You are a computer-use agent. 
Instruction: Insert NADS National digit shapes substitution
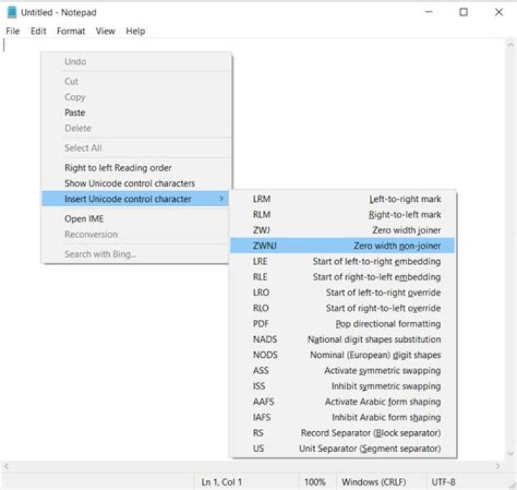coord(343,339)
